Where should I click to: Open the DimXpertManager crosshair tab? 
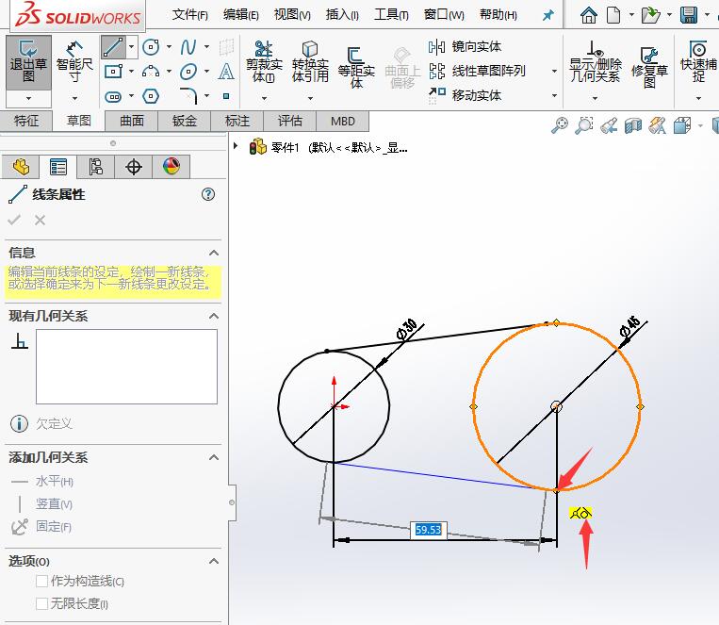pos(134,167)
